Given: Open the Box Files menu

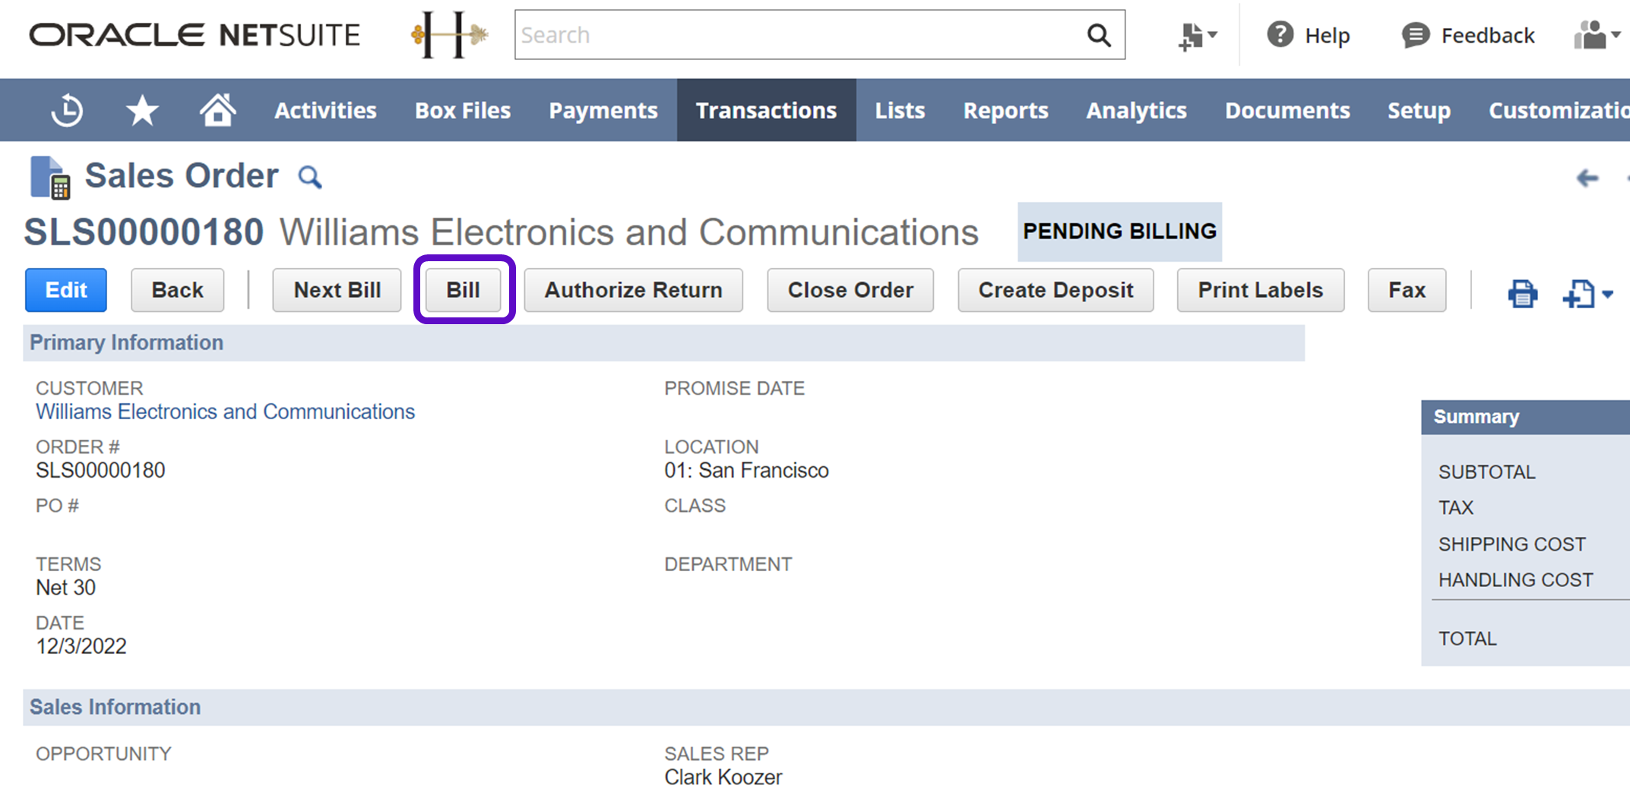Looking at the screenshot, I should pos(463,111).
